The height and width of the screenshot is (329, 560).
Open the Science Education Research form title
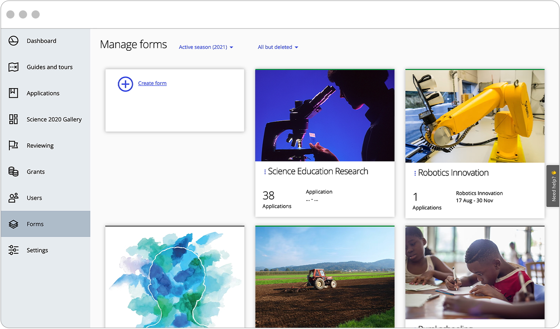(318, 172)
